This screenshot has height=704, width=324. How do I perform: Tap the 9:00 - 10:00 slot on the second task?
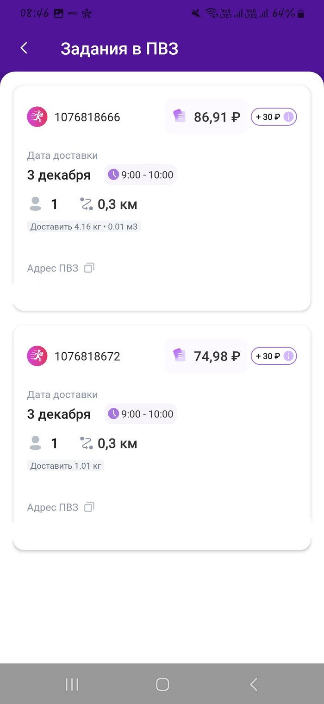[x=147, y=414]
